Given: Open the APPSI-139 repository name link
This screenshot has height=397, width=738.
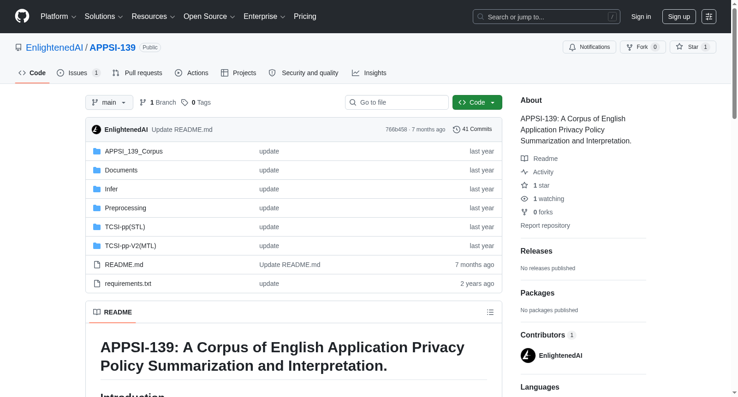Looking at the screenshot, I should pyautogui.click(x=113, y=47).
